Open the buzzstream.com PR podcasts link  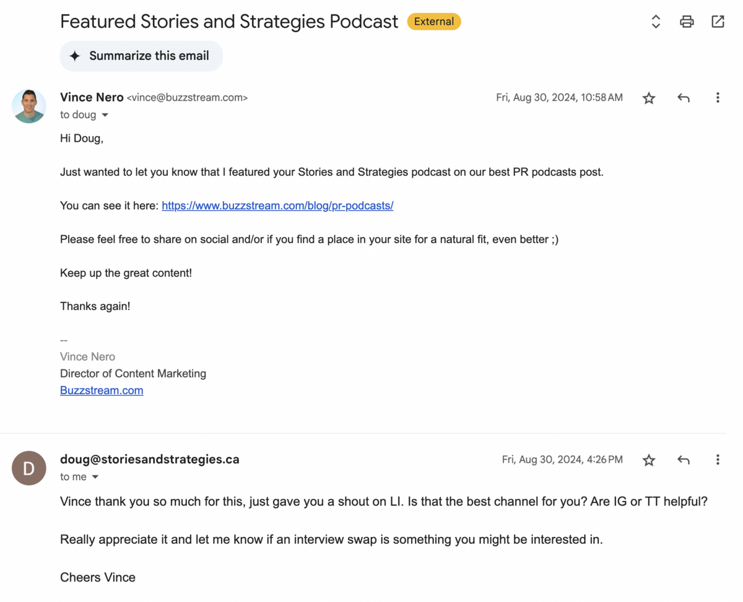click(277, 205)
